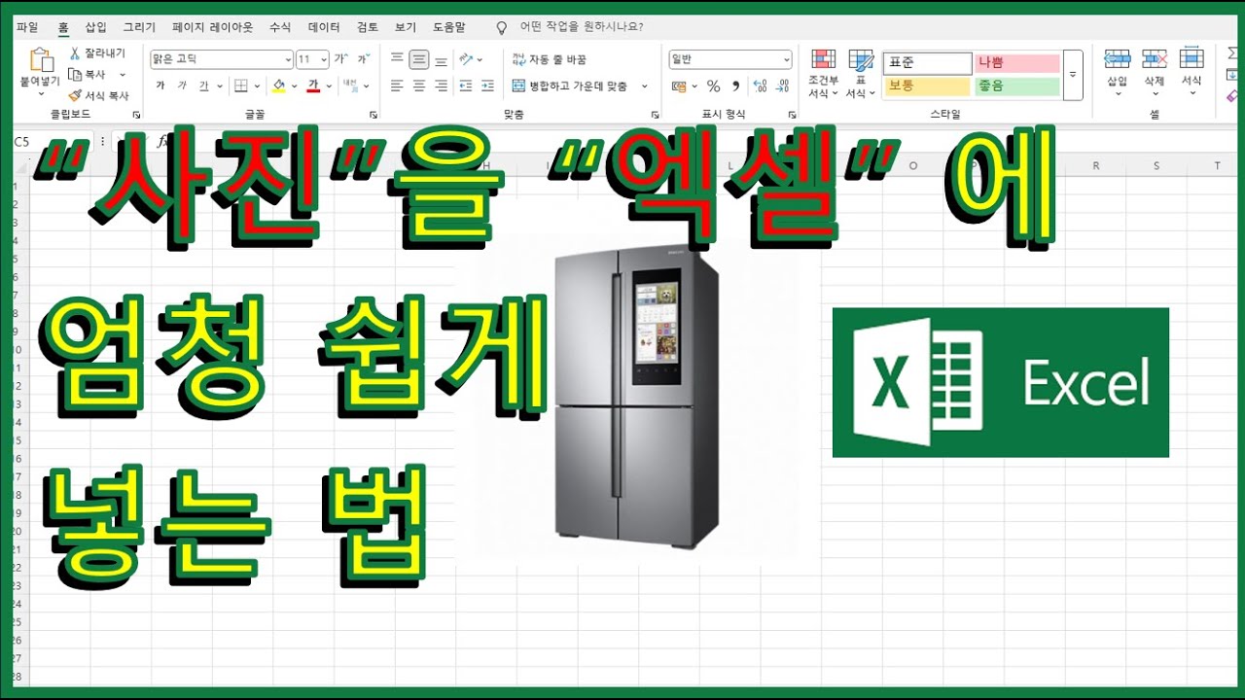Screen dimensions: 1245x700
Task: Switch to the Insert (삽입) tab
Action: click(x=95, y=27)
